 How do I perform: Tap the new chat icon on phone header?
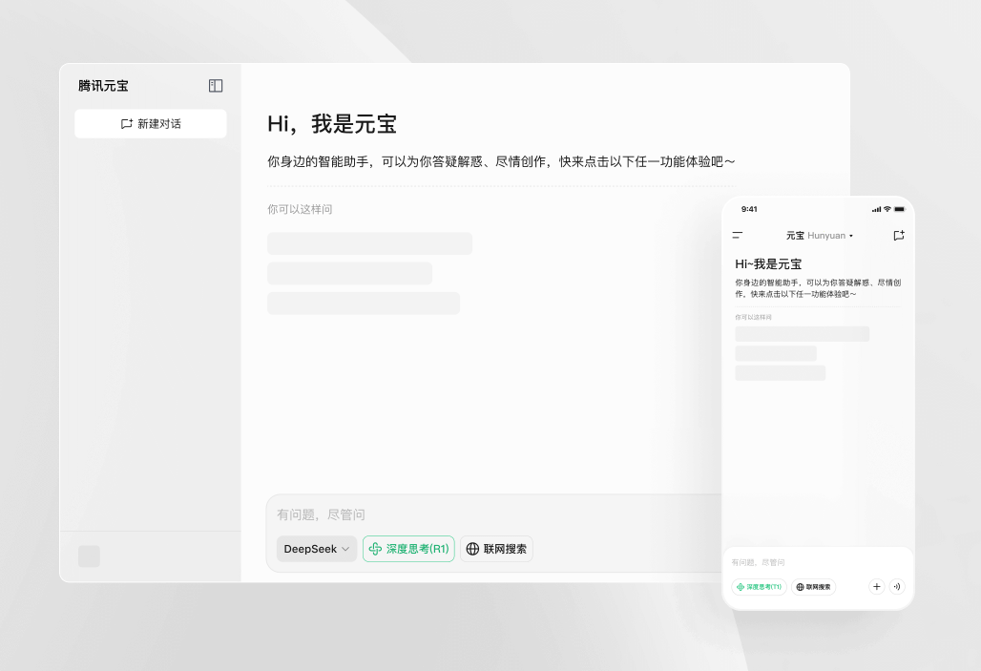[x=899, y=236]
